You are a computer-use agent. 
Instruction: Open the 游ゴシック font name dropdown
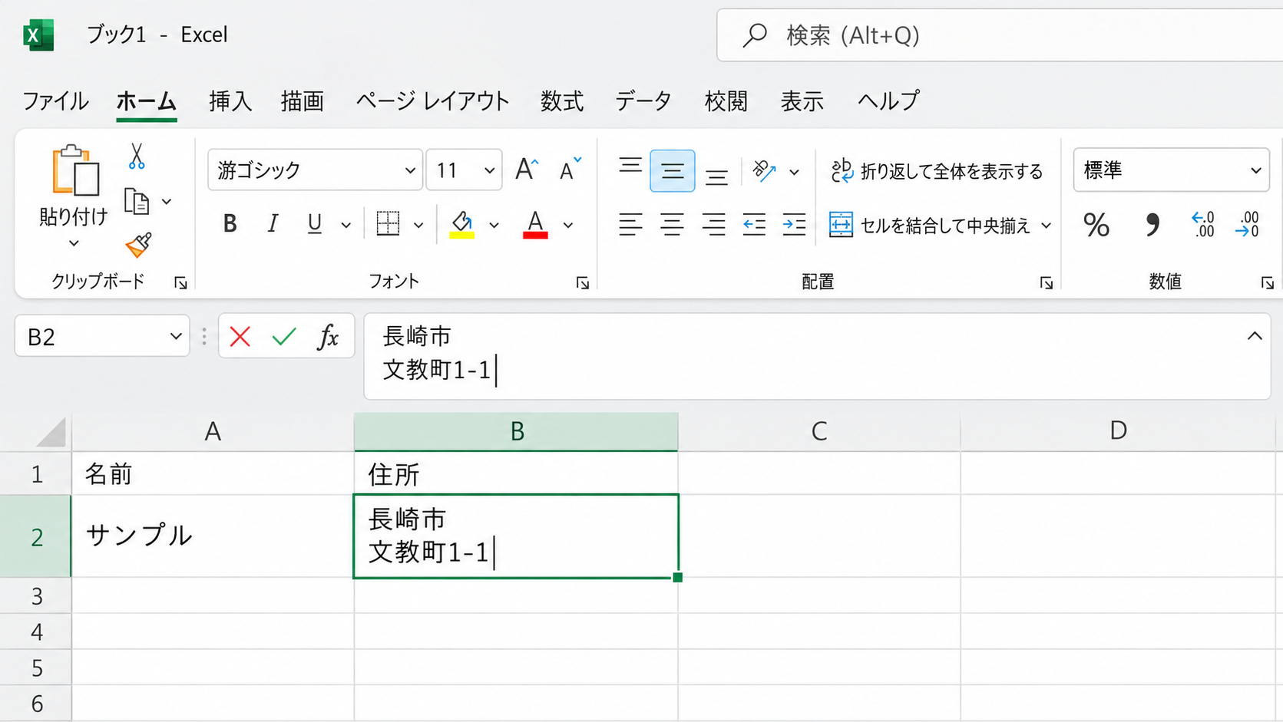point(410,170)
